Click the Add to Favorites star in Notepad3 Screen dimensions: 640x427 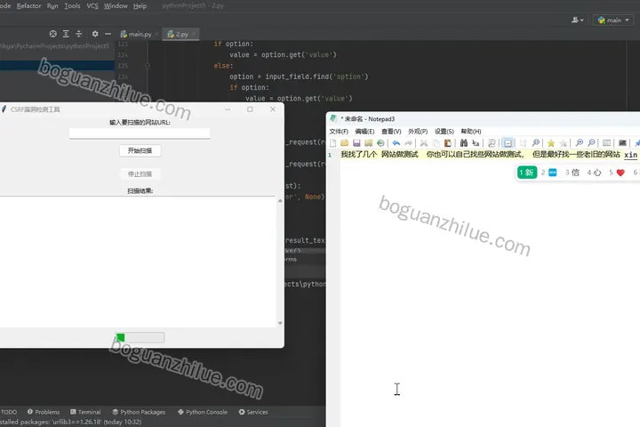point(564,143)
